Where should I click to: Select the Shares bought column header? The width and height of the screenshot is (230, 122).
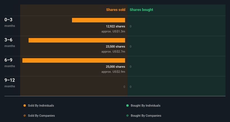click(141, 10)
